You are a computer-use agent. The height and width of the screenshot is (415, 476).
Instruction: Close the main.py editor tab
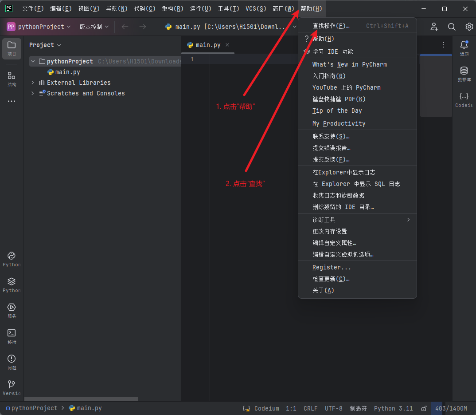coord(227,45)
